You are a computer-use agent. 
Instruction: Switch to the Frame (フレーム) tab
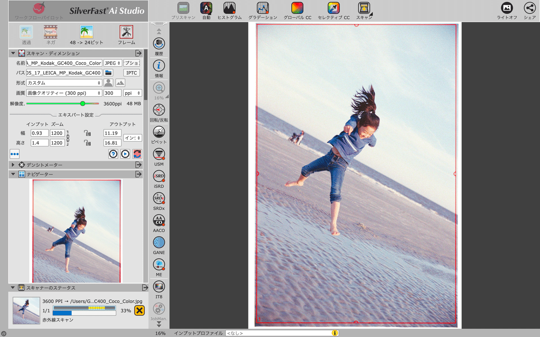click(x=126, y=32)
